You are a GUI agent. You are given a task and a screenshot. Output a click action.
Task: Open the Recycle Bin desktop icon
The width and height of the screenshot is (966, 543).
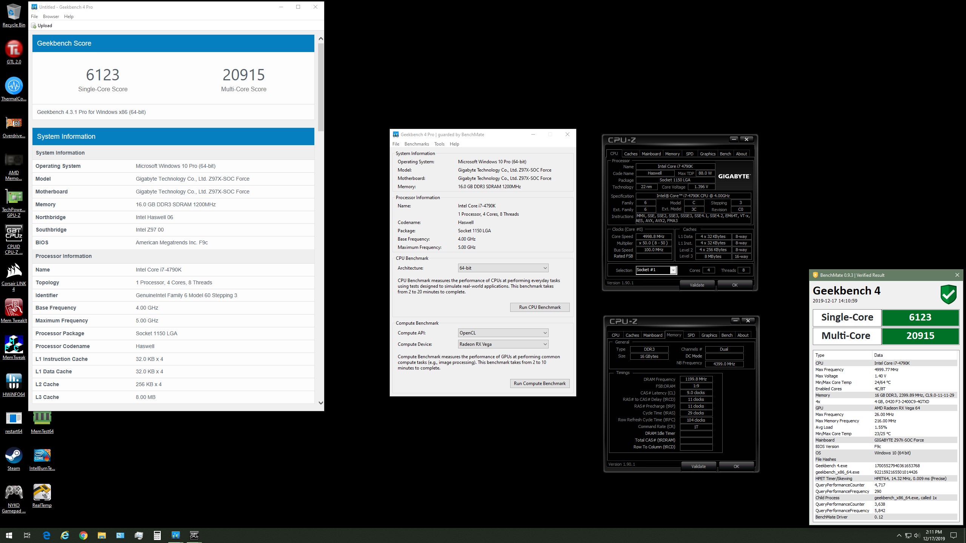[x=14, y=15]
